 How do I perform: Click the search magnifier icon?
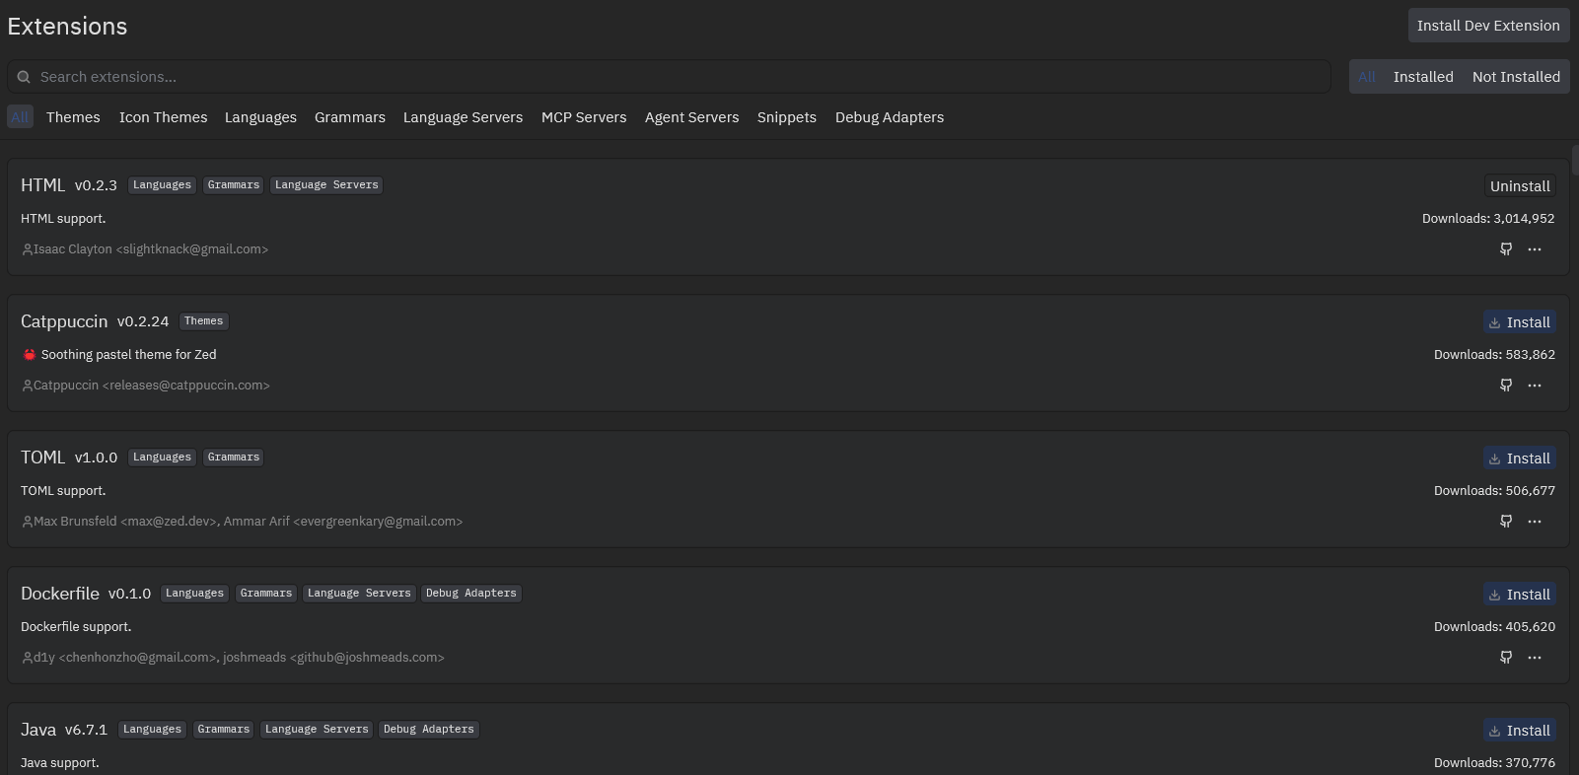point(24,77)
